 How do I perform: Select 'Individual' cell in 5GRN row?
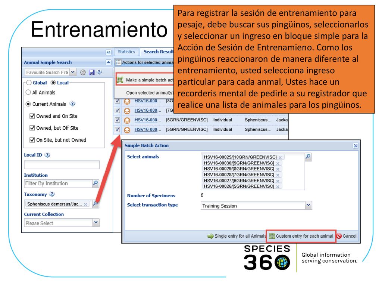click(x=223, y=129)
